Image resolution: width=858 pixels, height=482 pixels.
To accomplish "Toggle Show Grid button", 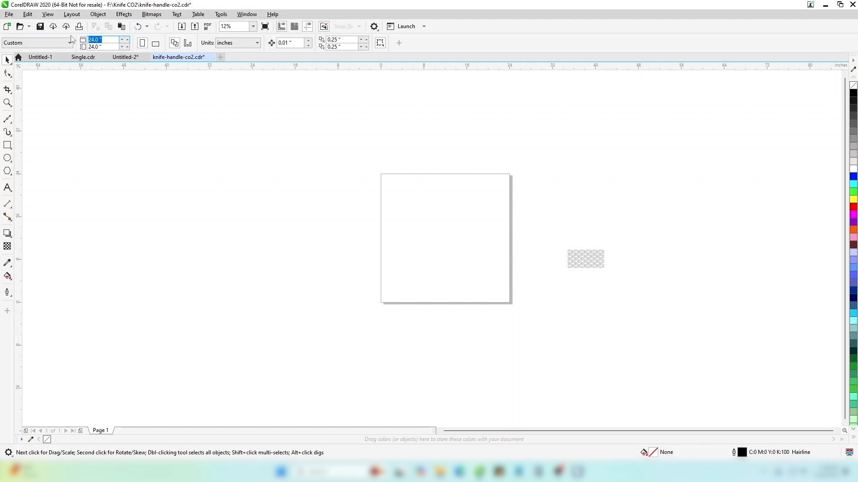I will pyautogui.click(x=294, y=26).
